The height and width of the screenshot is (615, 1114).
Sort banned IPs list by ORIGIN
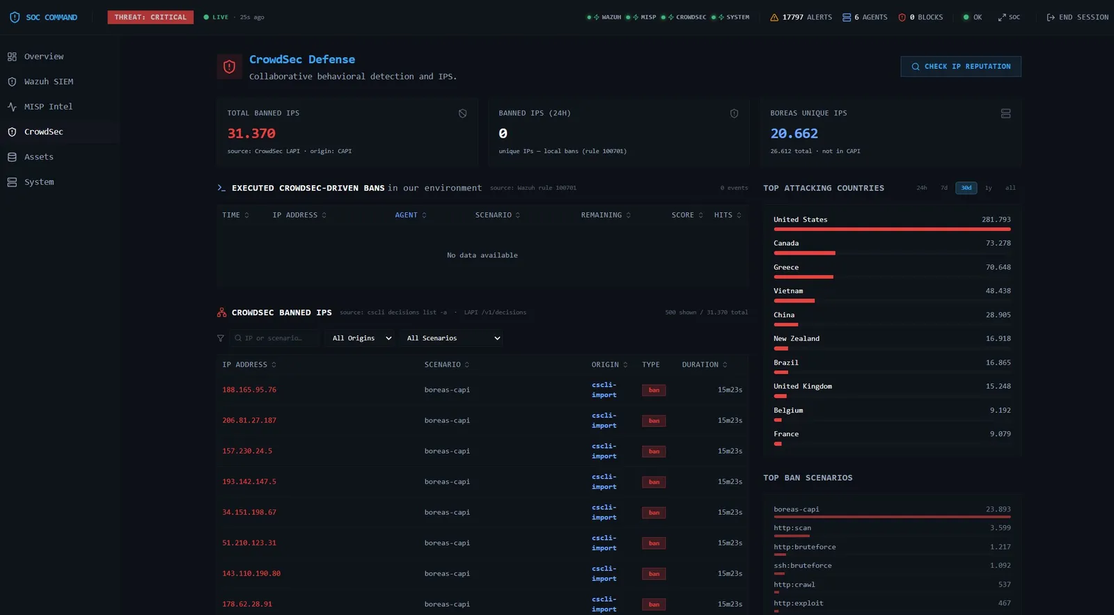(610, 365)
